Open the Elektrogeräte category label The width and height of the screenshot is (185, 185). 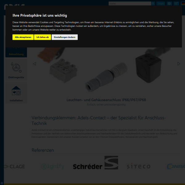point(16,77)
